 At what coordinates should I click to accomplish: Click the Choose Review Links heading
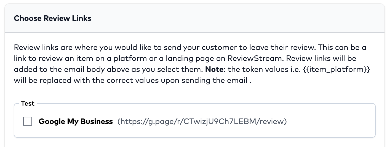pyautogui.click(x=52, y=18)
